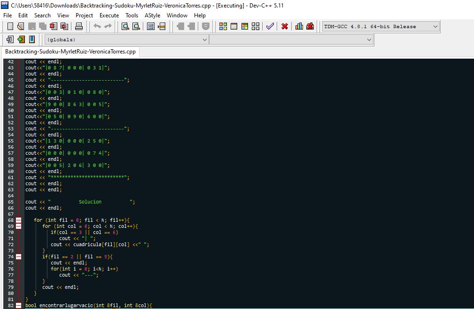This screenshot has height=309, width=474.
Task: Select the Backtracking-Sudoku-MyrletRuiz-VeronicaTorres.cpp tab
Action: (x=70, y=52)
